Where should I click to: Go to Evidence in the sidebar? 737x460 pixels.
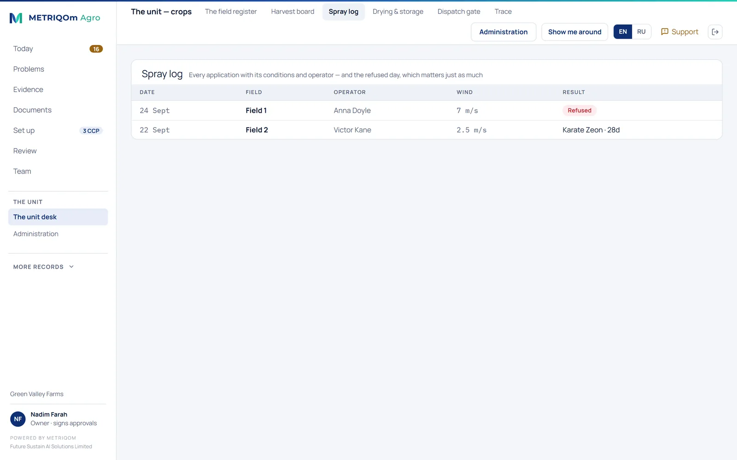[x=58, y=90]
